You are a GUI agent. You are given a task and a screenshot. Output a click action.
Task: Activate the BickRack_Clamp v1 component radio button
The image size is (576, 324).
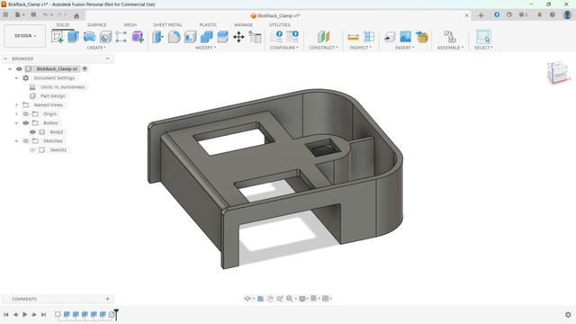(x=85, y=69)
